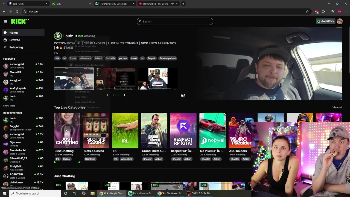Open Text File Viewer taskbar window
This screenshot has width=350, height=197.
(170, 193)
